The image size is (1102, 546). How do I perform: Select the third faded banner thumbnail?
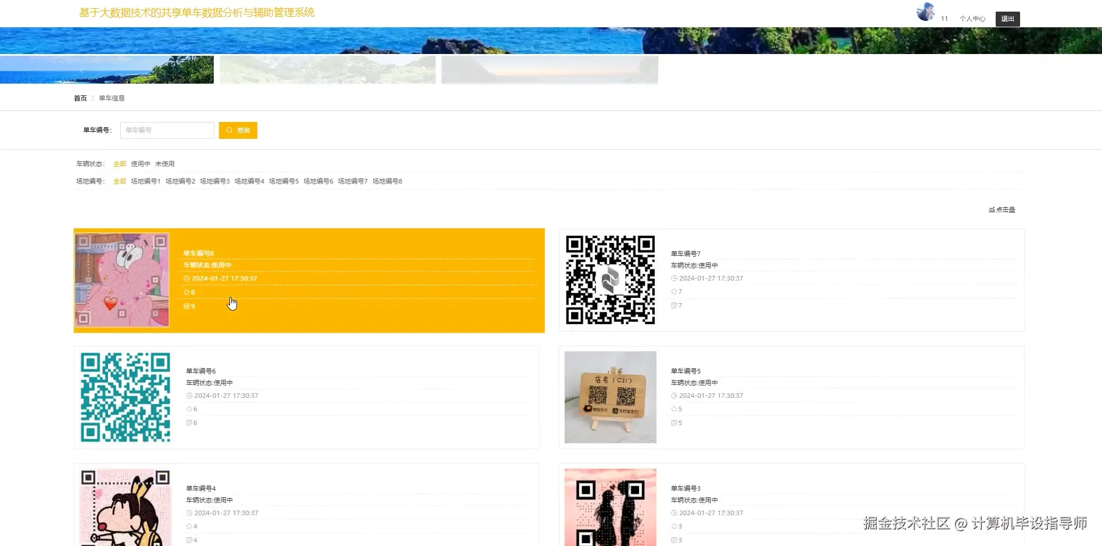[x=550, y=70]
